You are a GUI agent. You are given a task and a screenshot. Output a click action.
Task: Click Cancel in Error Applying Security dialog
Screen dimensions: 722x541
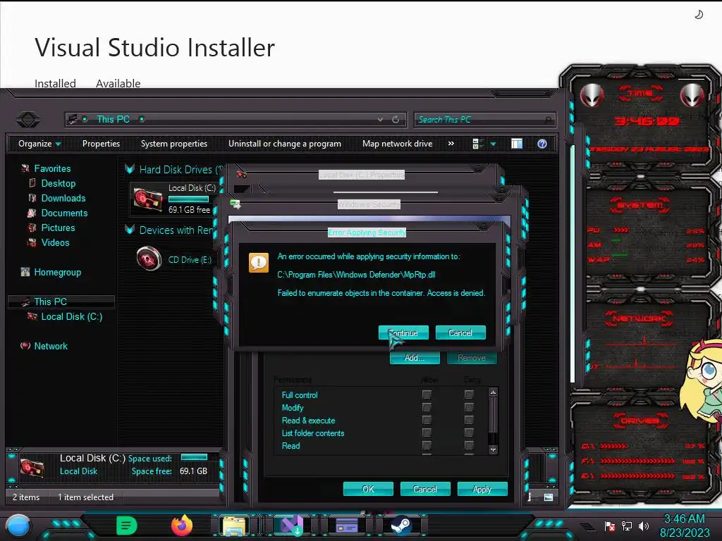(460, 332)
